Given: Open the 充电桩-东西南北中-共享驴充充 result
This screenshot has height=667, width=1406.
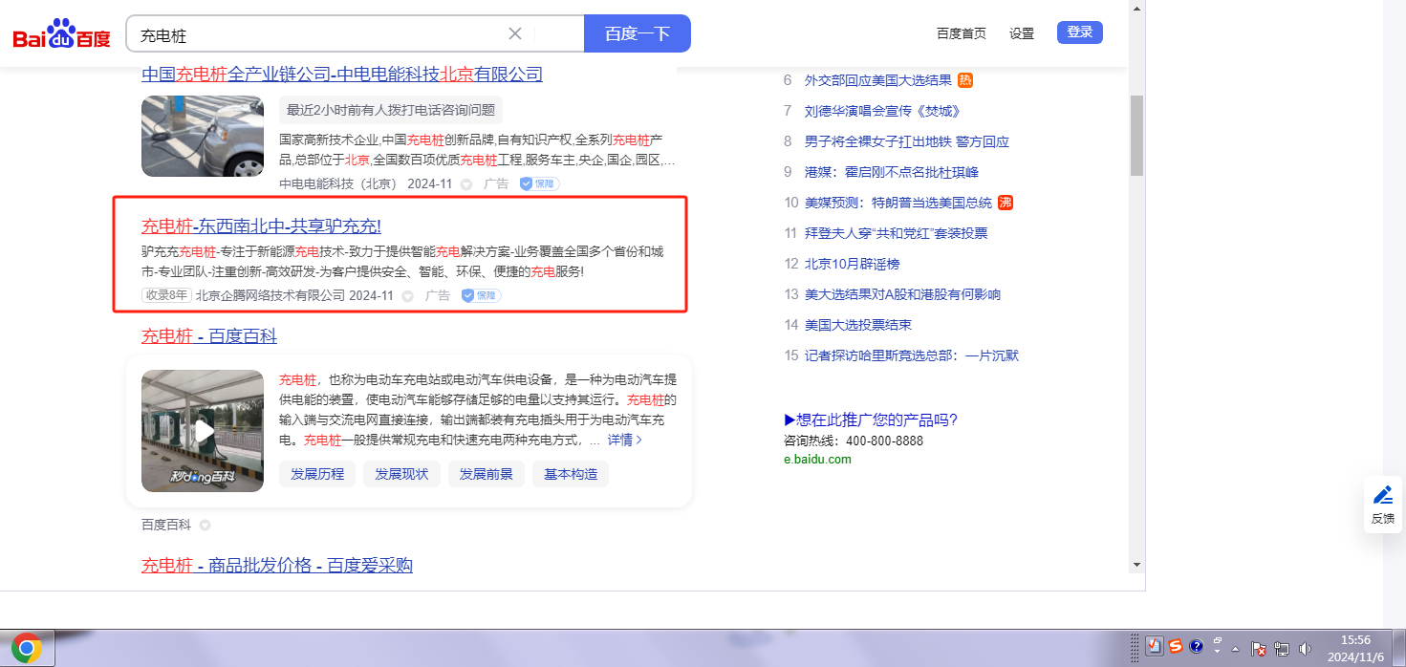Looking at the screenshot, I should click(262, 226).
